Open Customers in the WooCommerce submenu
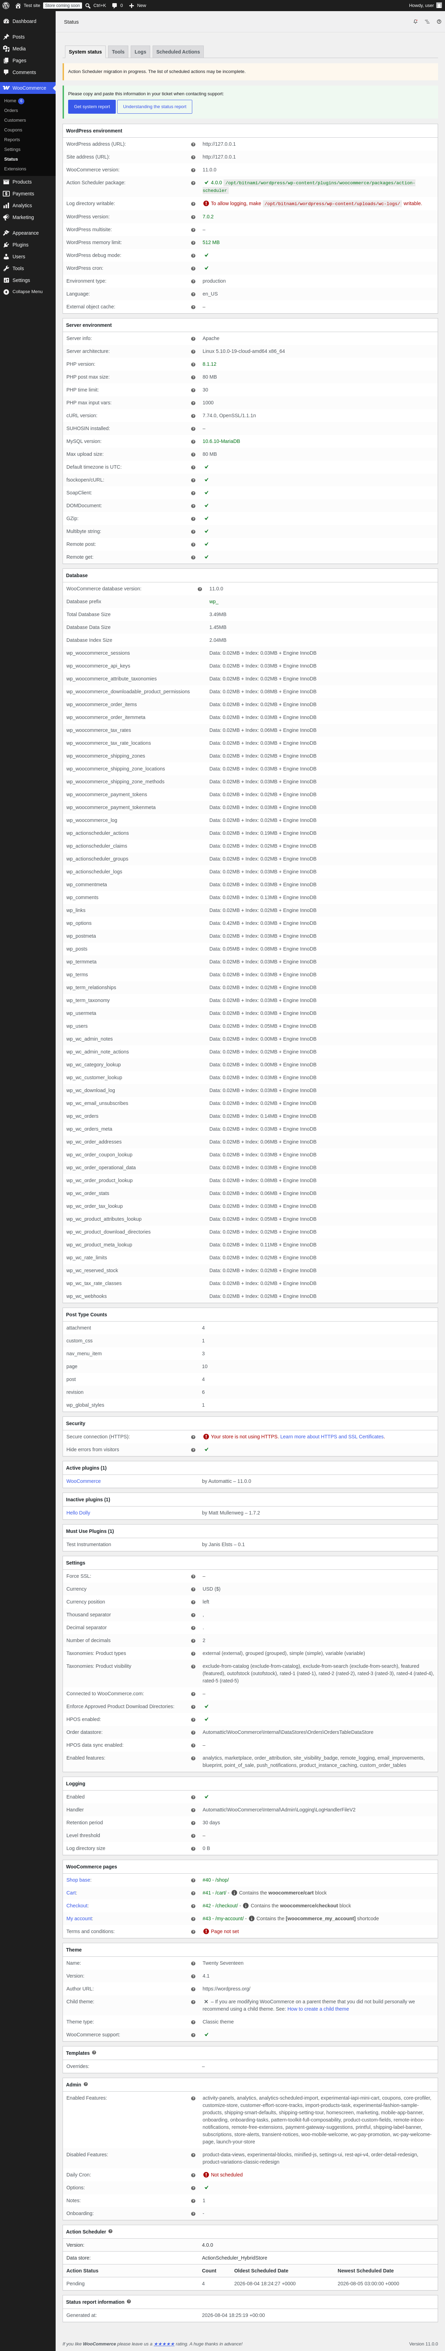 pos(15,120)
